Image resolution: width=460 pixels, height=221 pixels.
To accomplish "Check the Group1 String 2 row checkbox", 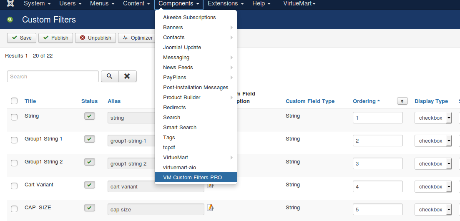I will (14, 163).
